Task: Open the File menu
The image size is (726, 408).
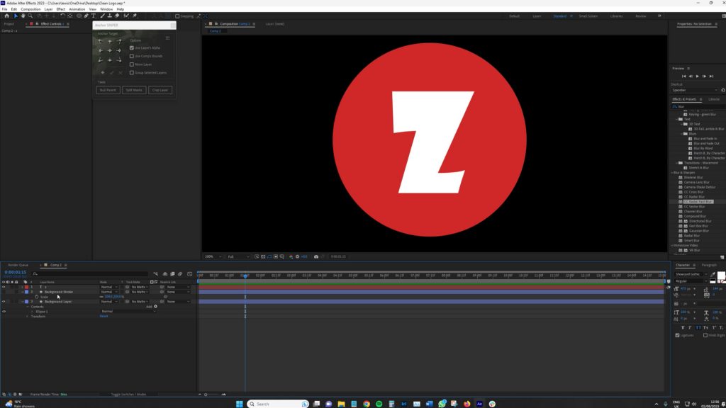Action: (x=5, y=9)
